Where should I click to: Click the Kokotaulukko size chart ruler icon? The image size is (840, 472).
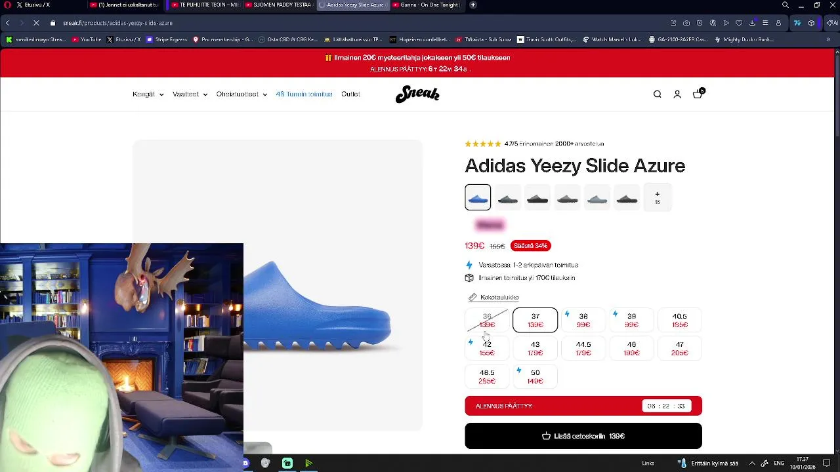click(x=472, y=298)
